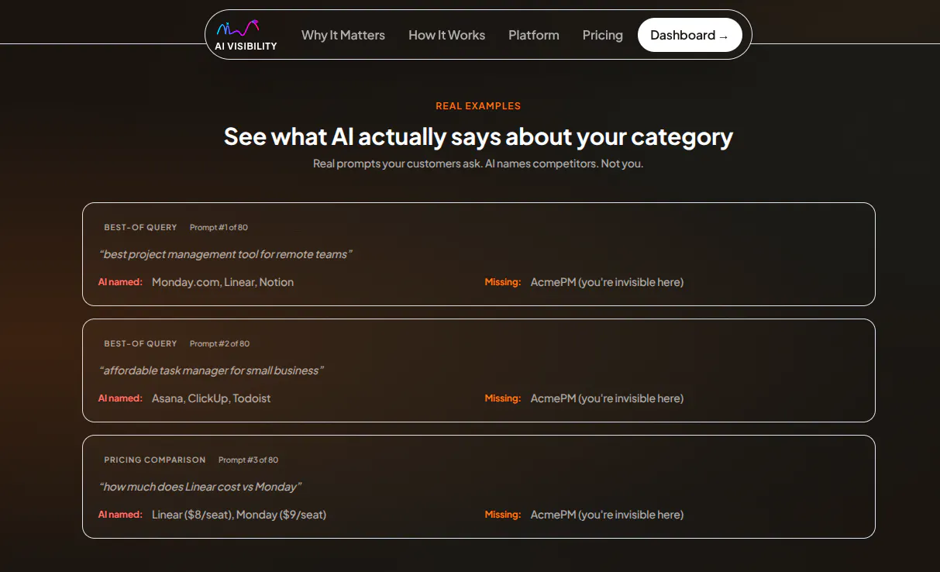Click Missing label in Linear cost card
Viewport: 940px width, 572px height.
point(503,515)
